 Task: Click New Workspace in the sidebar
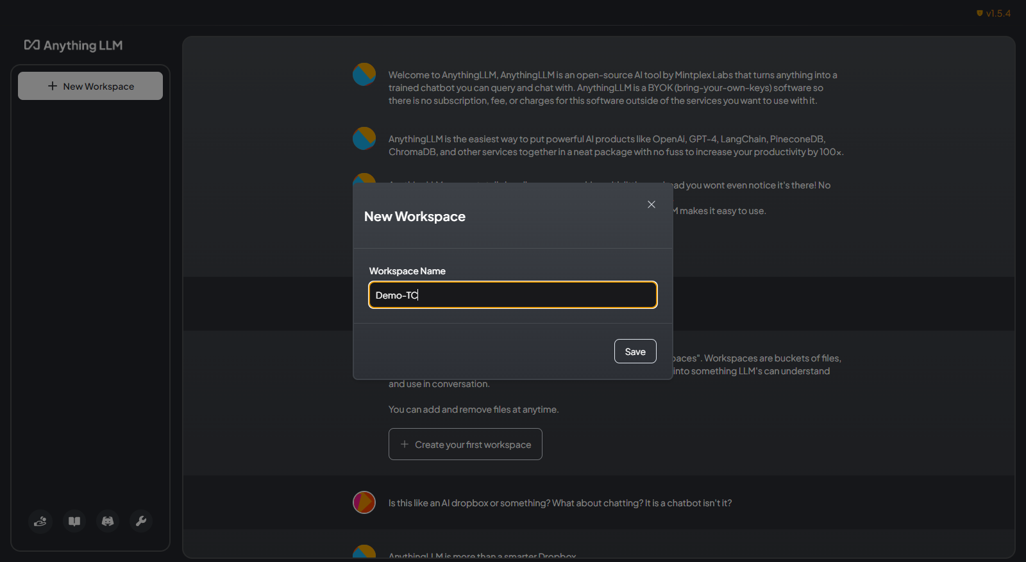coord(90,86)
